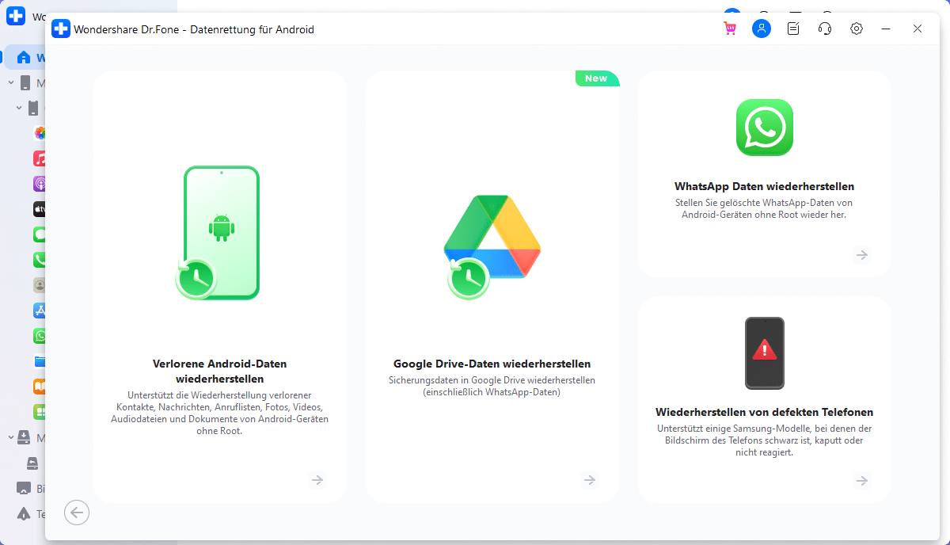Click the toolbox icon in the background sidebar
Screen dimensions: 950x545
(24, 514)
